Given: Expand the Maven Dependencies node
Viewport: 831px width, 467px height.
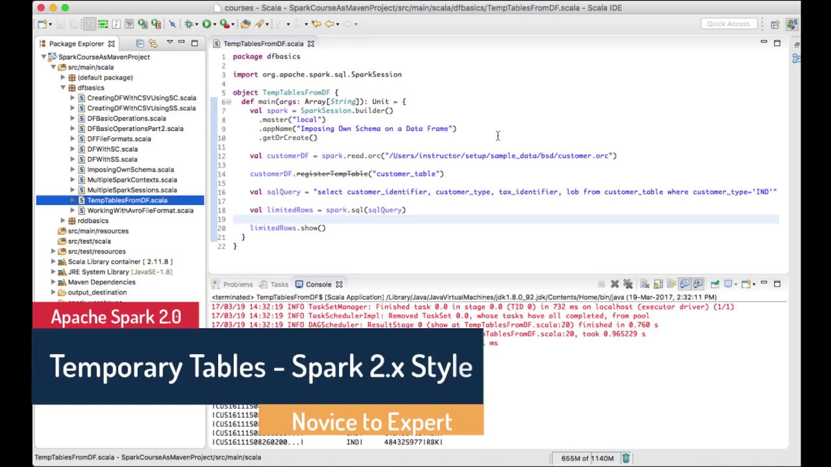Looking at the screenshot, I should (x=53, y=282).
